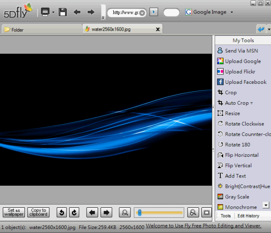Close the water2560x1600.jpg tab
The image size is (271, 233).
coord(158,29)
